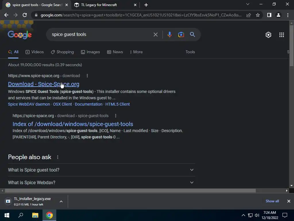Open the taskbar clock and date
Image resolution: width=294 pixels, height=221 pixels.
click(270, 215)
